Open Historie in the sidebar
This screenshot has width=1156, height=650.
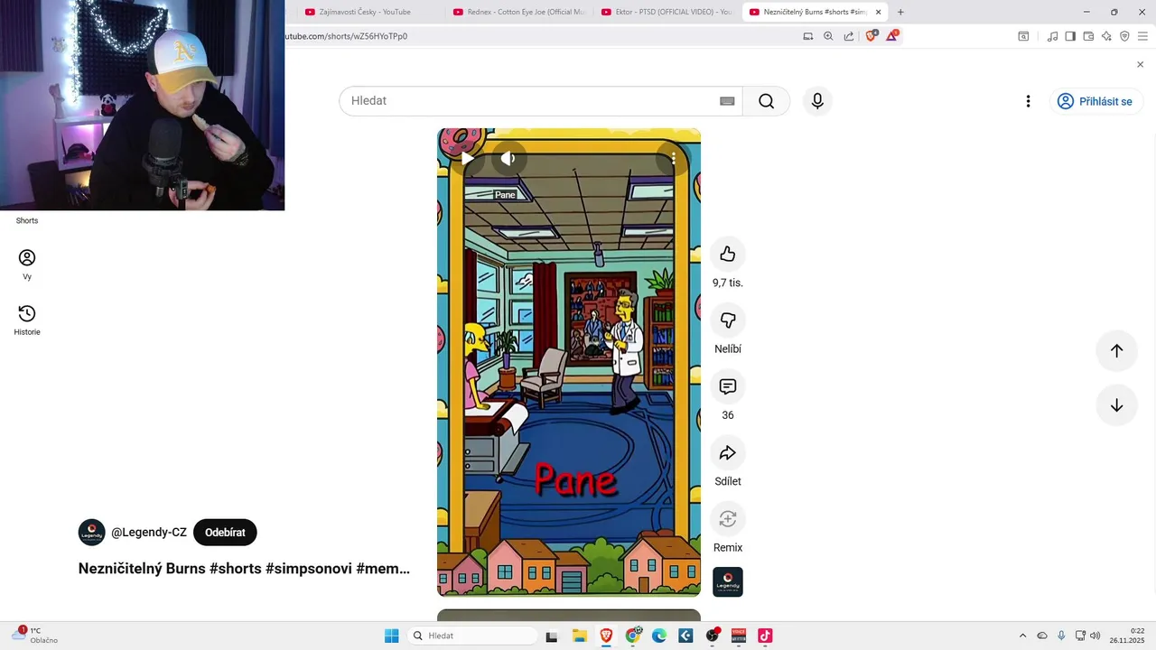pos(27,320)
